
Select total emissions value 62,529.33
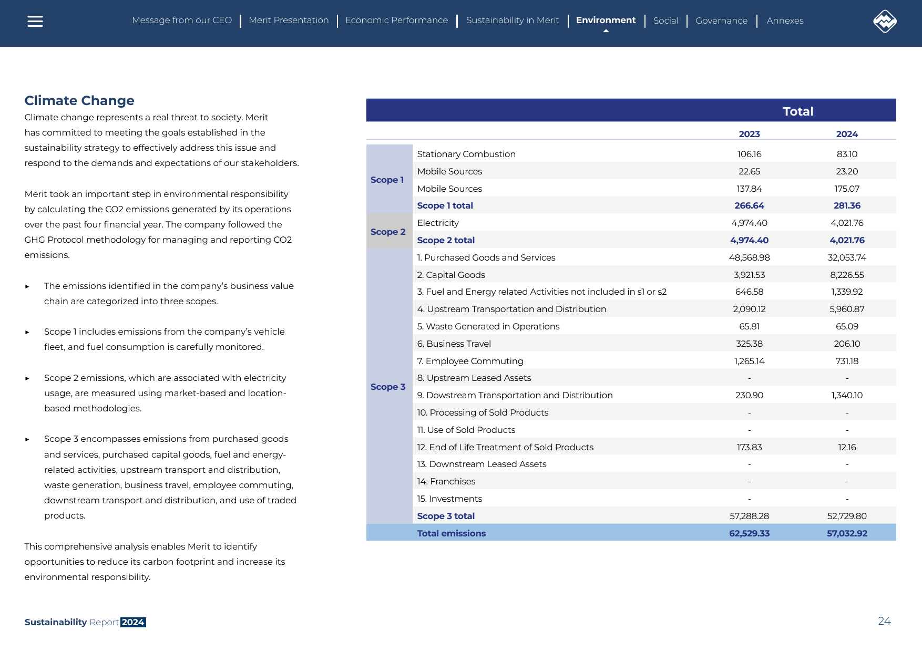pos(749,533)
